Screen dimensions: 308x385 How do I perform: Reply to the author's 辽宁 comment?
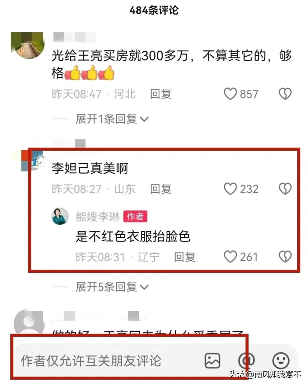(185, 257)
